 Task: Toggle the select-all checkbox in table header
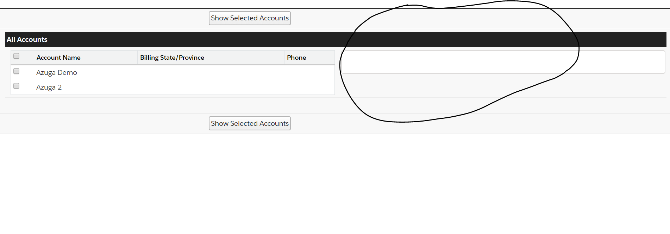pos(16,56)
